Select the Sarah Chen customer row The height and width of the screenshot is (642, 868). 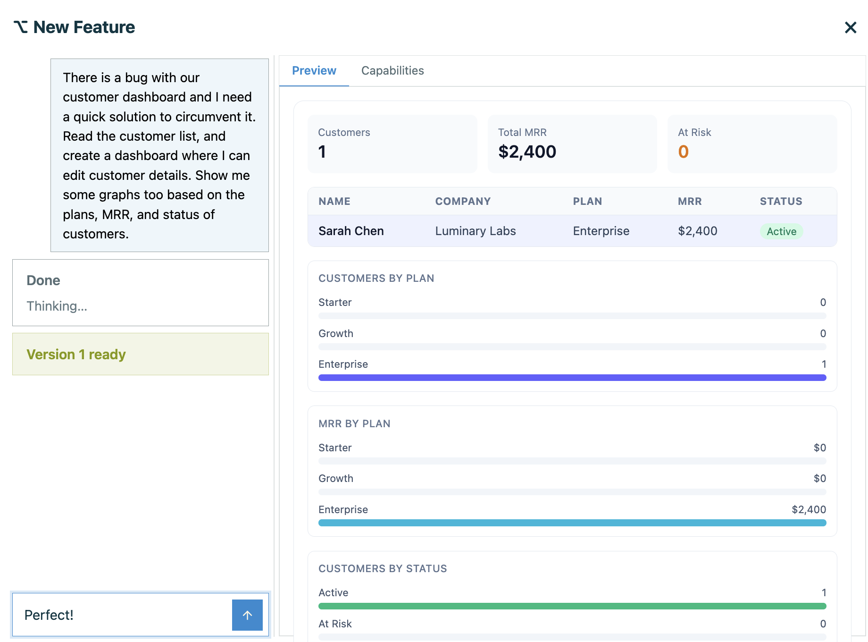pos(572,231)
